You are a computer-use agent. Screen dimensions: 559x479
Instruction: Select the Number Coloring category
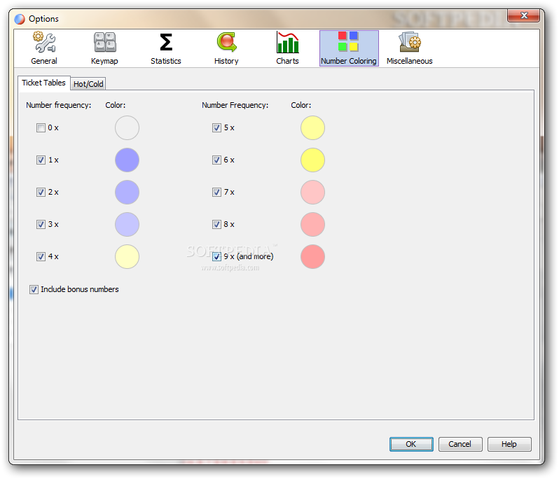point(349,48)
